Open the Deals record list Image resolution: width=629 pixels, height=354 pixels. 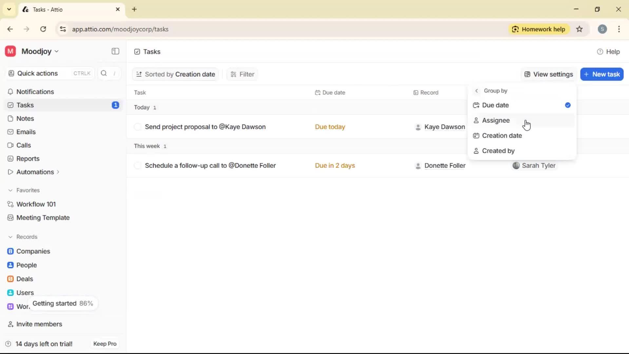tap(25, 279)
